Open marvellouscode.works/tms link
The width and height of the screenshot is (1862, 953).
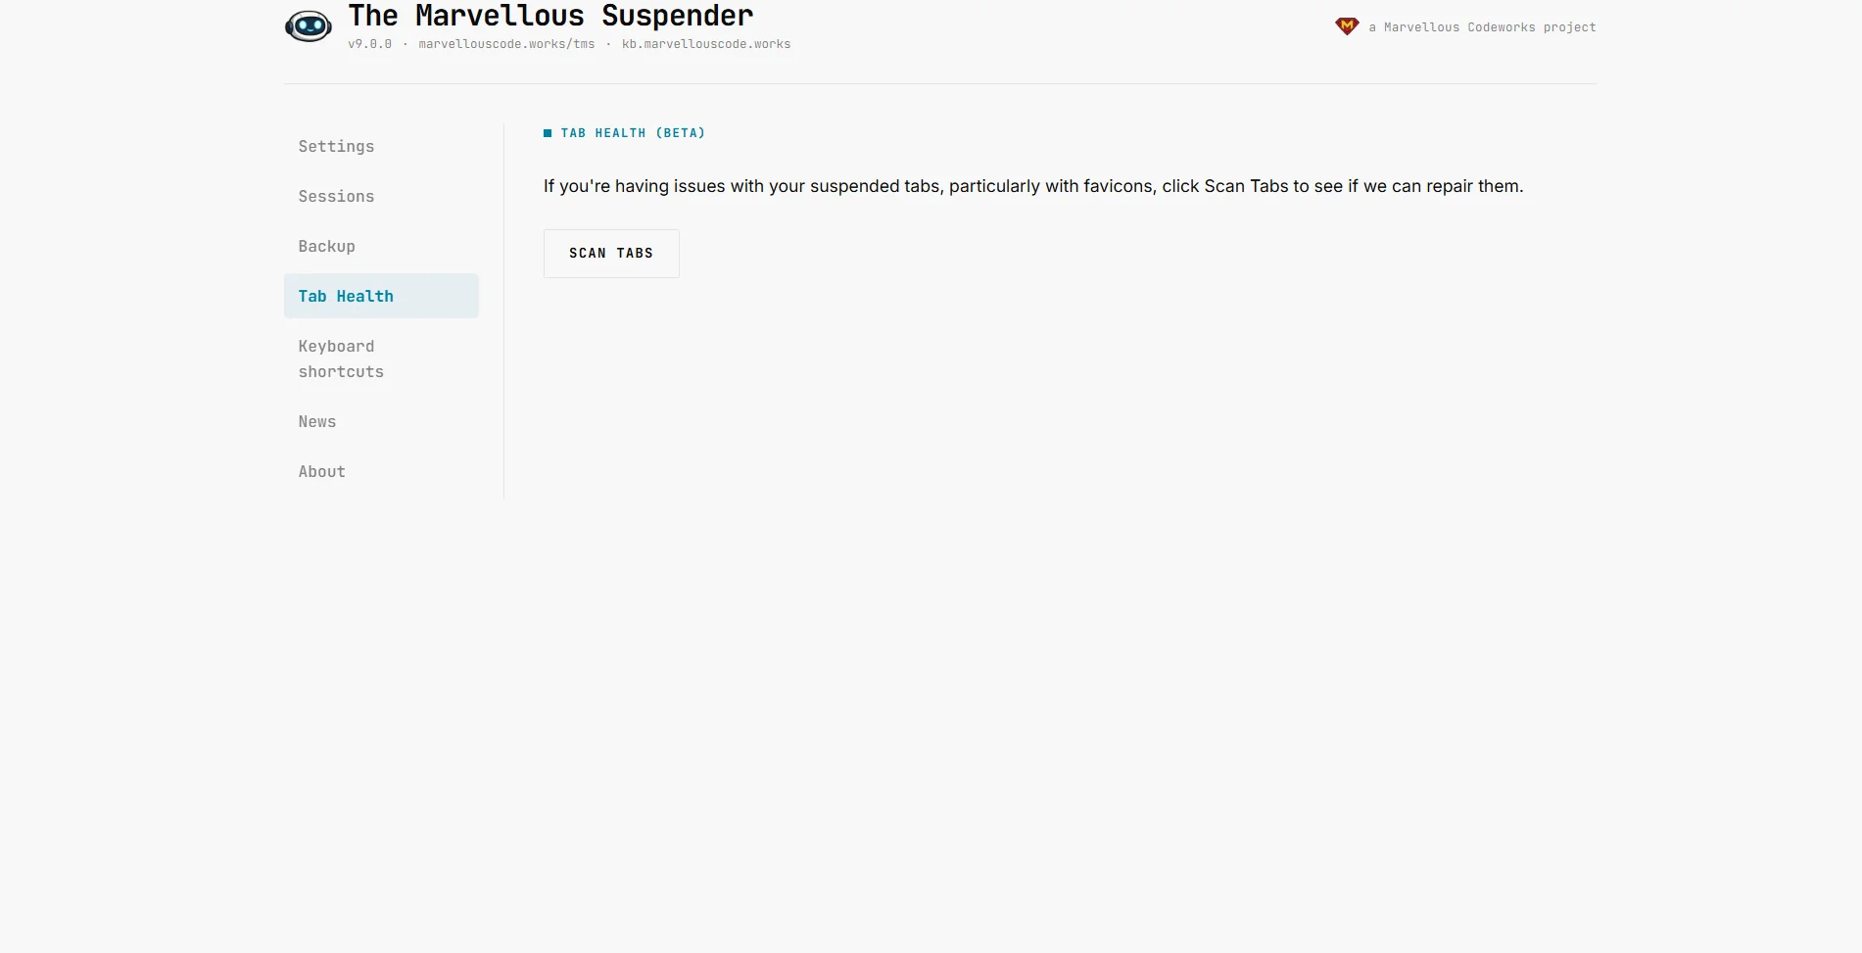tap(506, 44)
